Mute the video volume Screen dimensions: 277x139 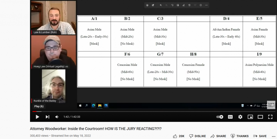[57, 117]
